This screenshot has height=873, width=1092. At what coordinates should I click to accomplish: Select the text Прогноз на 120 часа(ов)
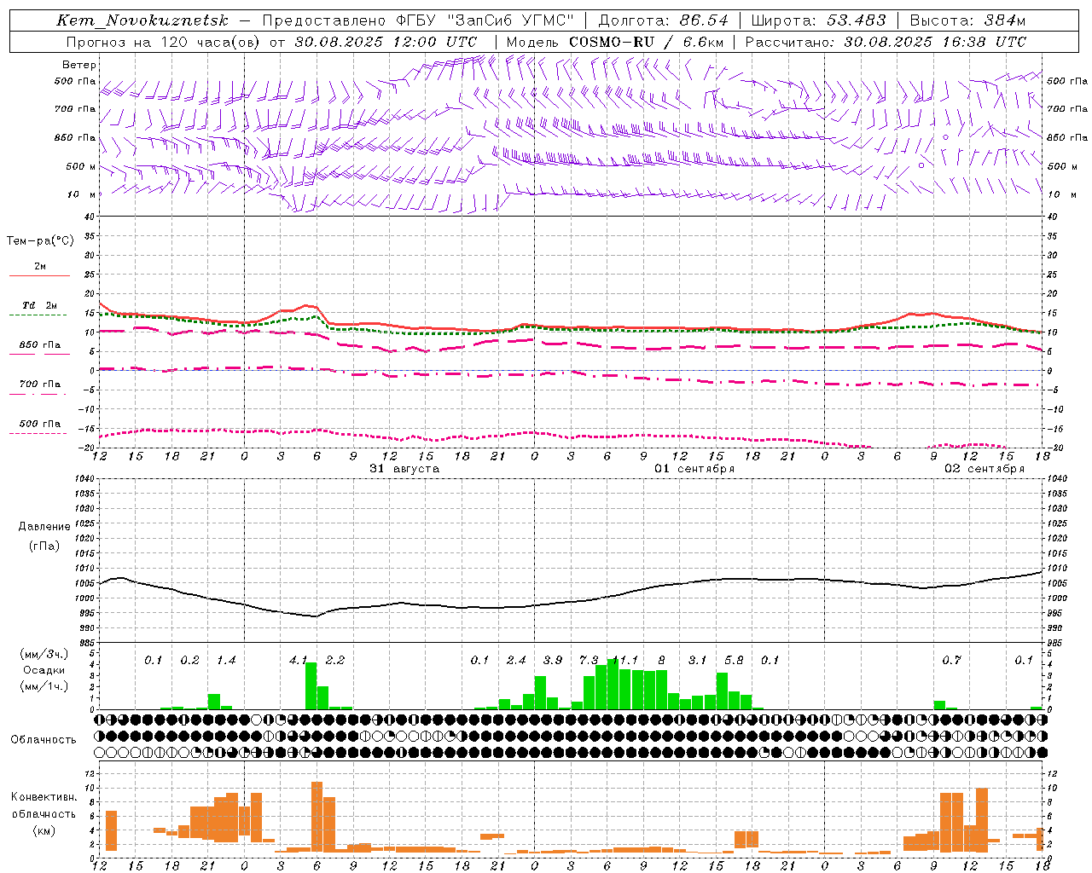(x=164, y=42)
